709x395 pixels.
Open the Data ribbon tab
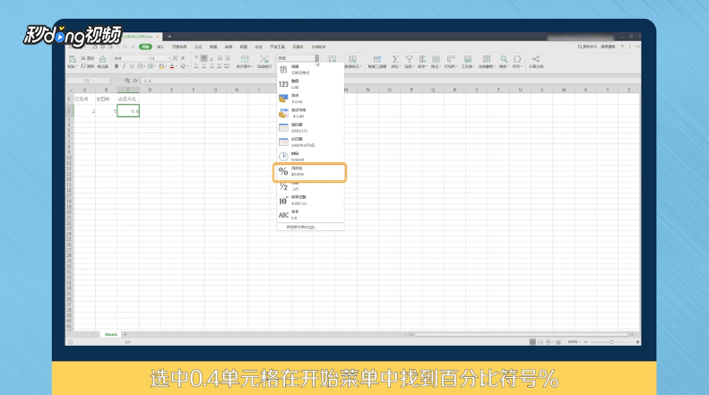click(x=213, y=47)
